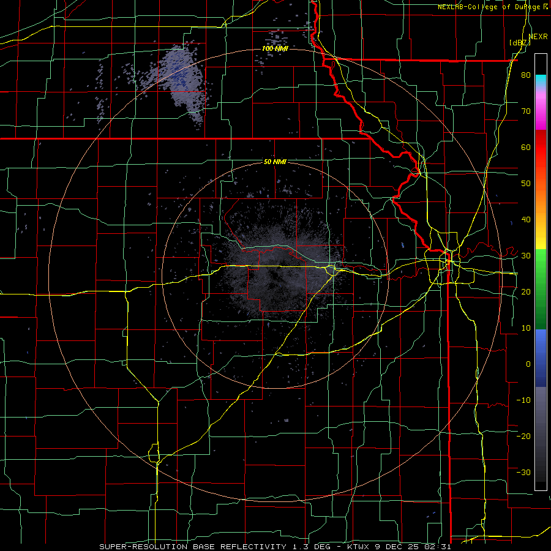551x551 pixels.
Task: Click the 80 value on the dBZ scale
Action: (x=526, y=75)
